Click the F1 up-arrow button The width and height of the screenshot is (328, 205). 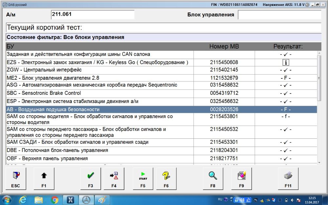pos(44,179)
